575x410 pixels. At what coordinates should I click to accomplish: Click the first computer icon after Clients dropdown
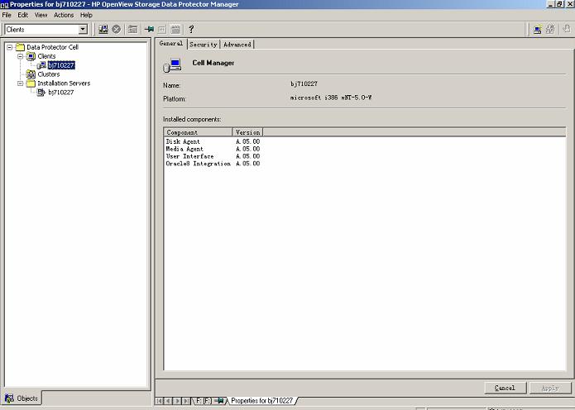pyautogui.click(x=103, y=29)
